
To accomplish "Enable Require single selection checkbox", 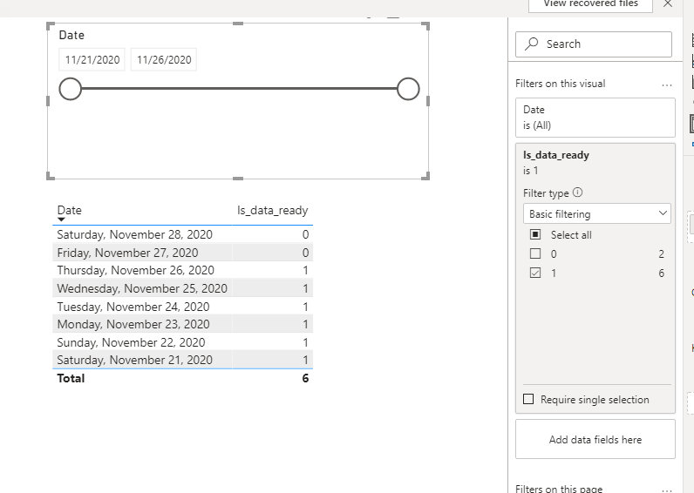I will (x=528, y=399).
